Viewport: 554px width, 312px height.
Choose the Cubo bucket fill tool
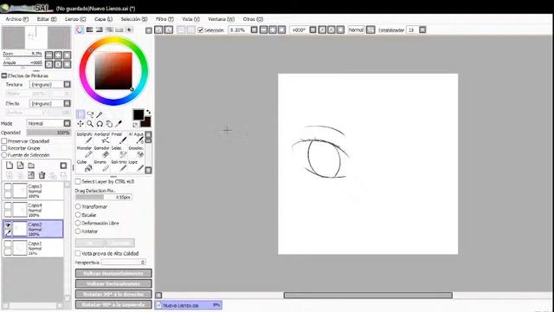coord(85,166)
